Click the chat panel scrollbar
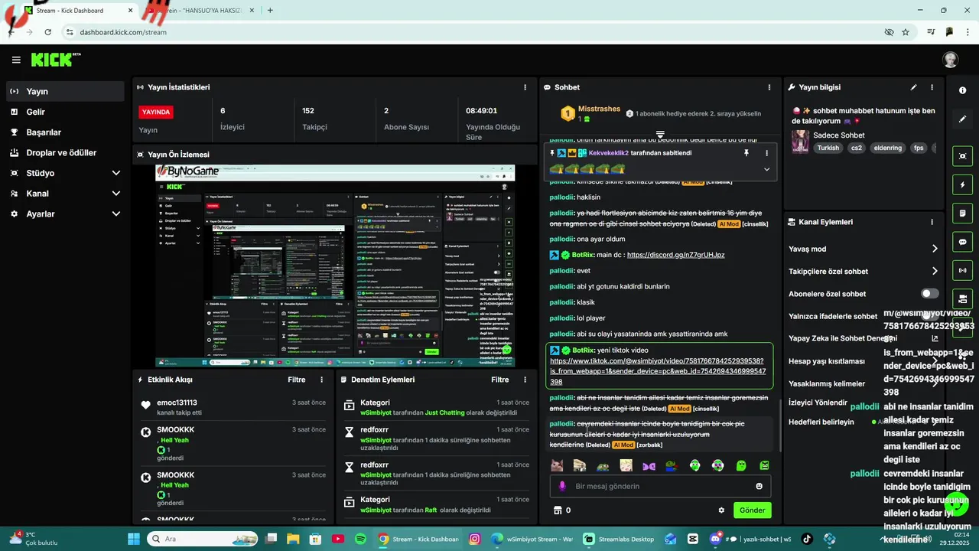The width and height of the screenshot is (979, 551). click(x=780, y=425)
